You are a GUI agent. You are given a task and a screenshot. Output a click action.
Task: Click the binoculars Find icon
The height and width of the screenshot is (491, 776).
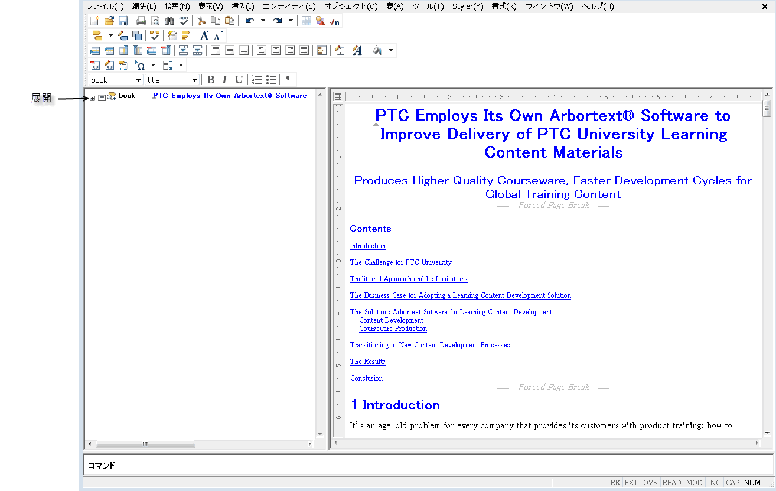click(169, 21)
